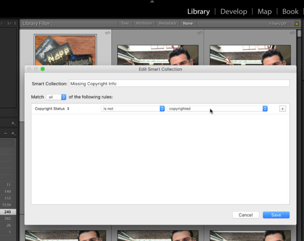
Task: Open the 'is not' operator dropdown
Action: point(133,108)
